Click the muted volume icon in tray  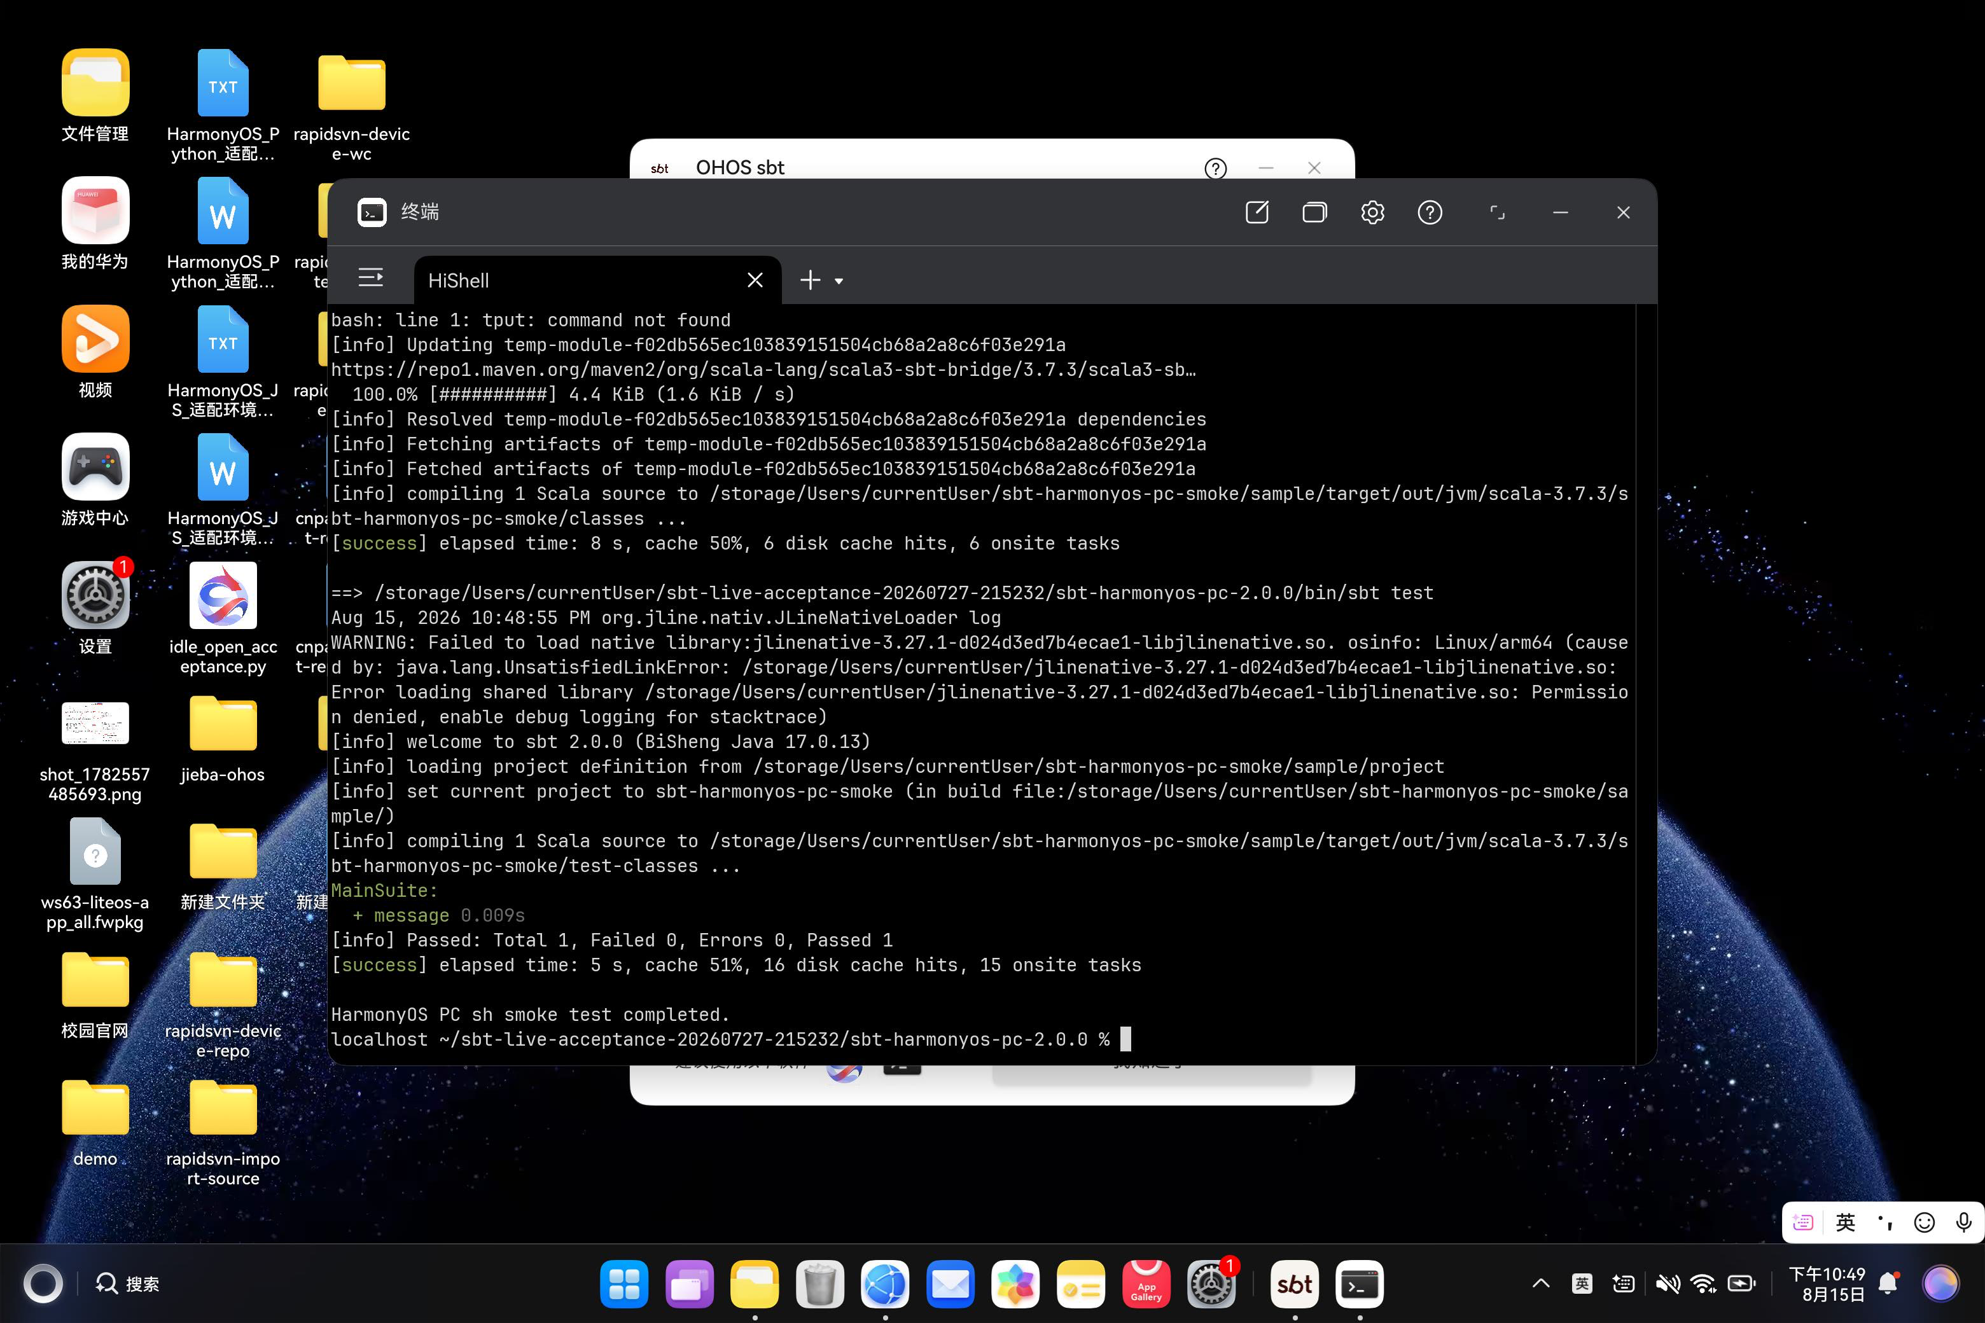coord(1667,1284)
